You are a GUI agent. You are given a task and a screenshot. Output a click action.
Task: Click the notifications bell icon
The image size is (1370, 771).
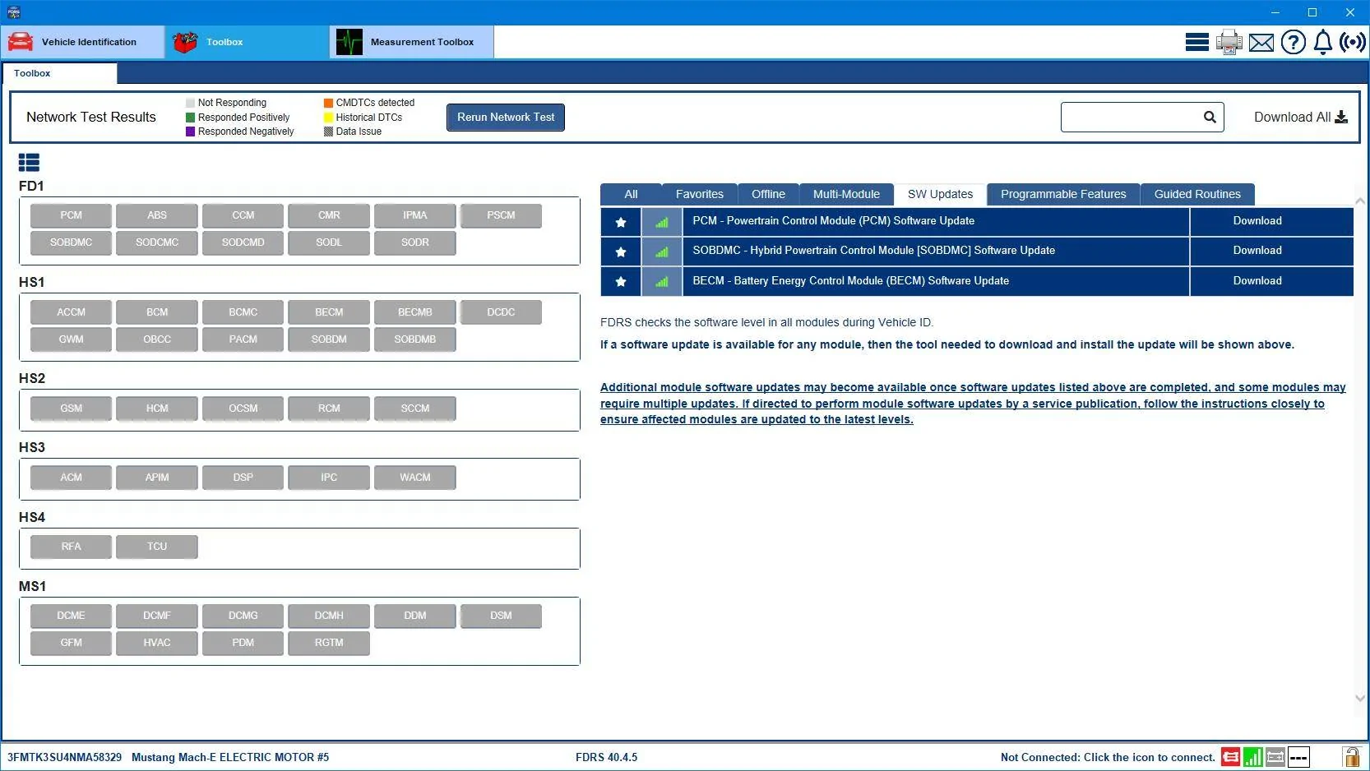tap(1323, 42)
